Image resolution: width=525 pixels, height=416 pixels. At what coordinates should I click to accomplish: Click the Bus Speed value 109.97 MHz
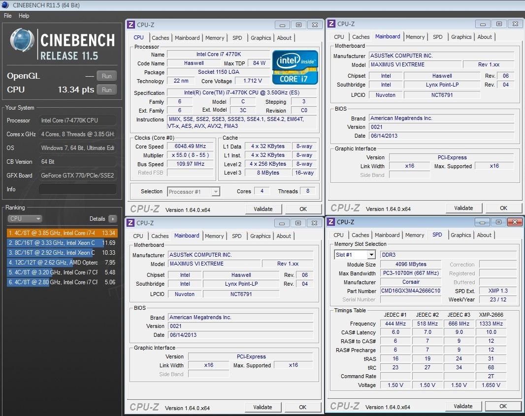click(x=190, y=164)
